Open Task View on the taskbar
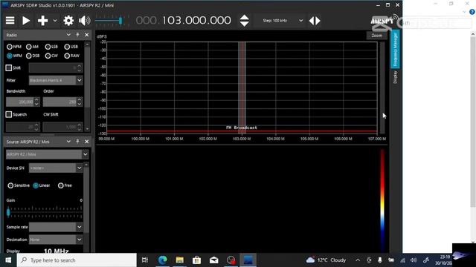The width and height of the screenshot is (476, 267). pos(145,260)
